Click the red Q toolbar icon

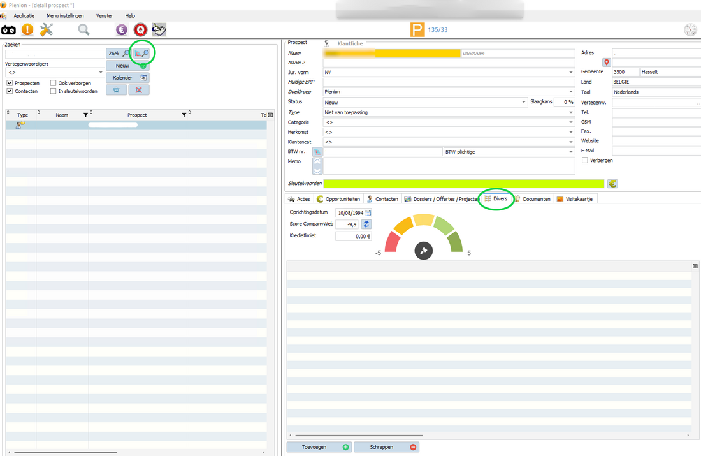(140, 29)
